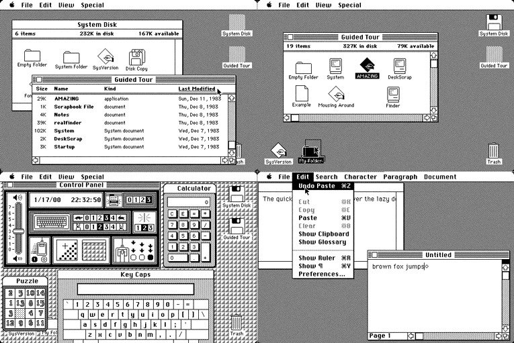Select the filled double-click speed circle

(151, 258)
